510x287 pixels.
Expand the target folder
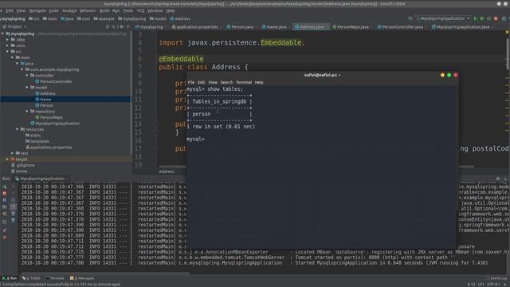click(x=7, y=159)
